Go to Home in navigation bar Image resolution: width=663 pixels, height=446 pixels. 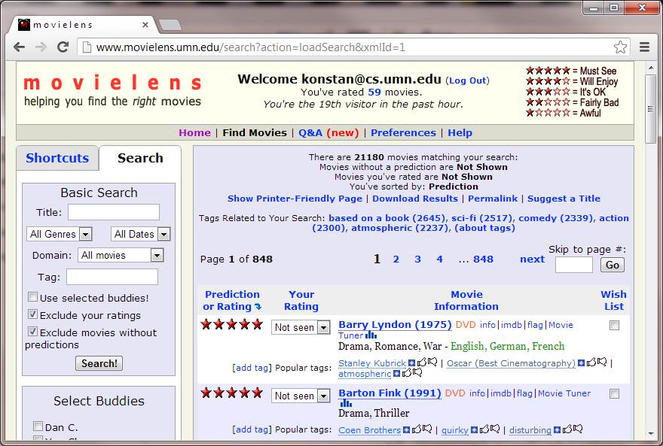(194, 132)
